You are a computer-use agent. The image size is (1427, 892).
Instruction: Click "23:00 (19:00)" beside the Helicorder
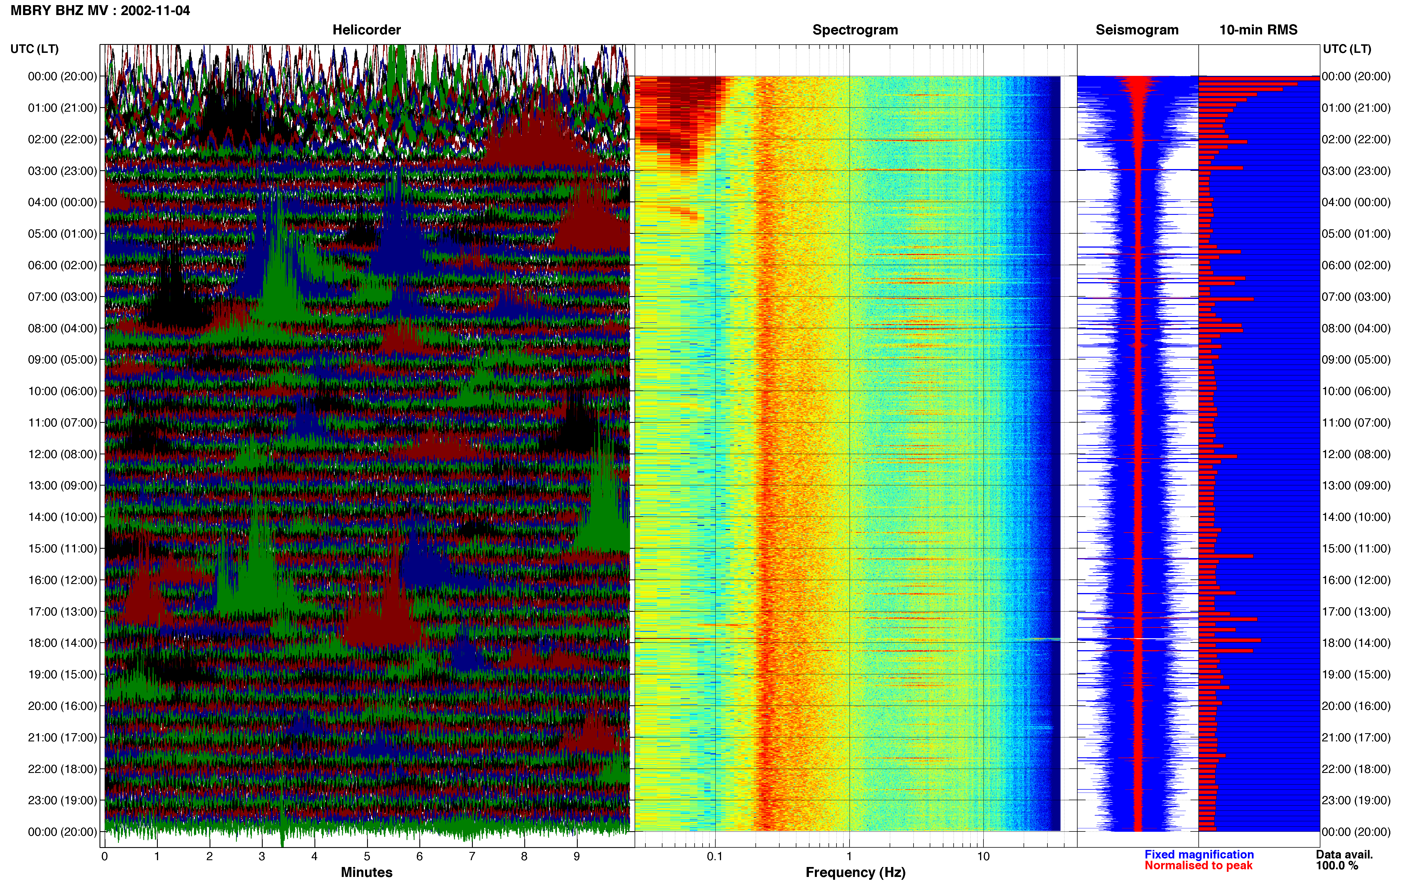click(63, 800)
